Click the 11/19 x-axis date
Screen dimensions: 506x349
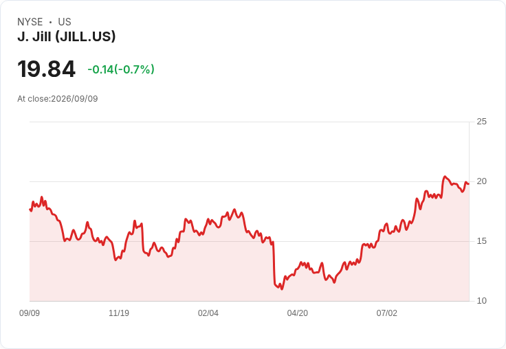tap(119, 313)
